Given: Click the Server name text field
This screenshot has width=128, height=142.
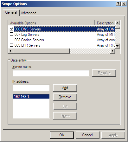Looking at the screenshot, I should pos(51,73).
